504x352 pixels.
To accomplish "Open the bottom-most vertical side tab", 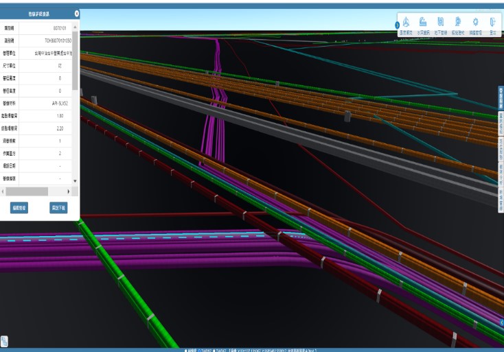I will click(501, 200).
